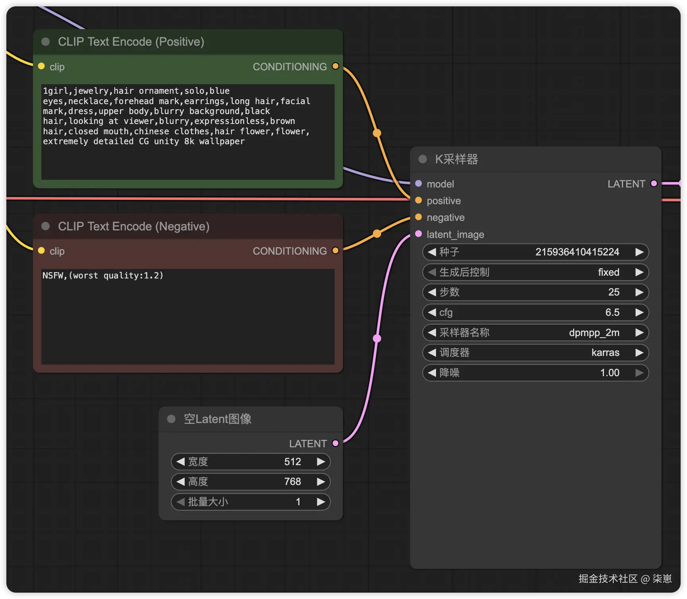
Task: Increase the 种子 seed value
Action: 639,252
